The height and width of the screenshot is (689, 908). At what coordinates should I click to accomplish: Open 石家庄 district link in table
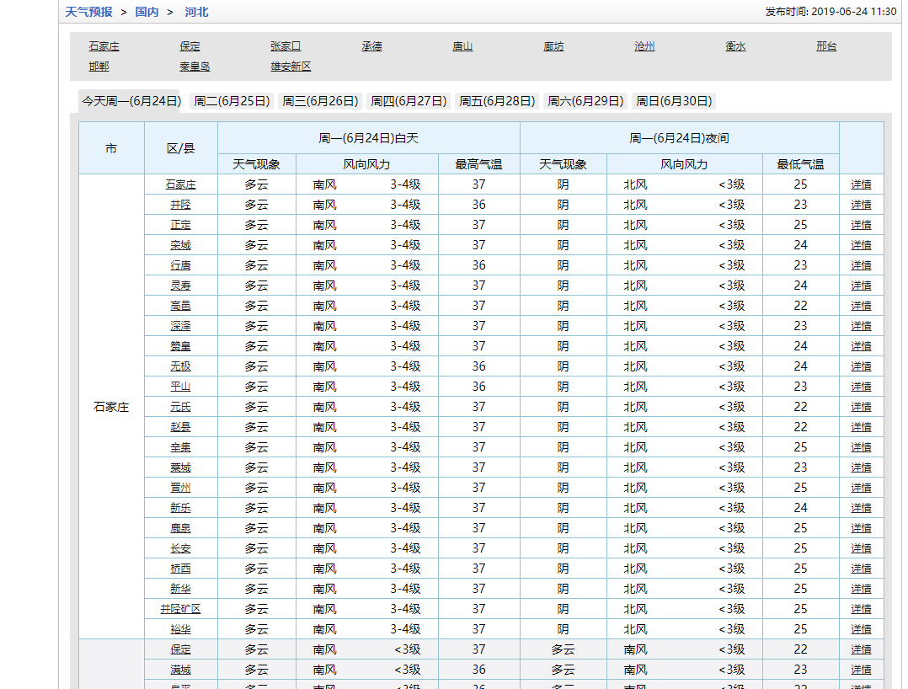pyautogui.click(x=180, y=184)
